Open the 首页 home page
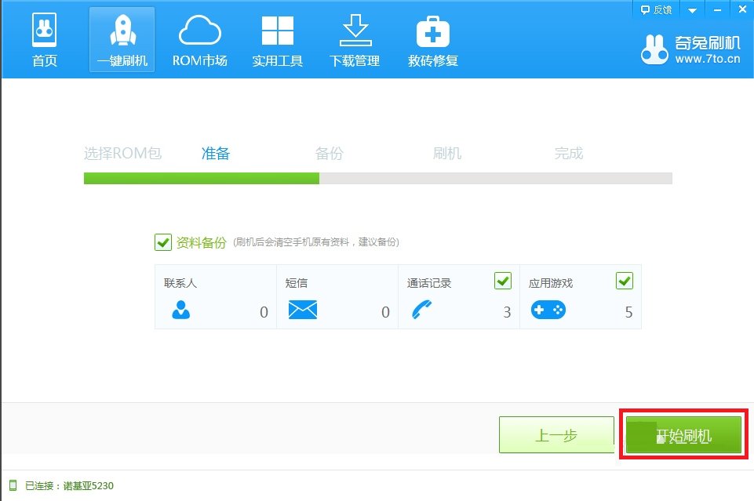This screenshot has width=754, height=501. 44,38
